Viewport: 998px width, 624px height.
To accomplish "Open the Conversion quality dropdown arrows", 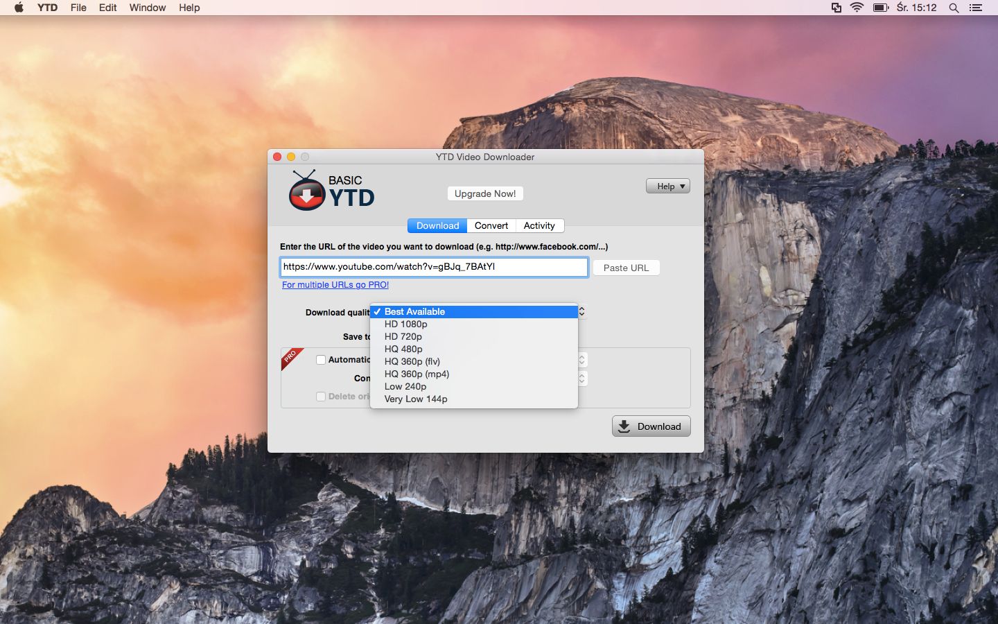I will pos(582,379).
